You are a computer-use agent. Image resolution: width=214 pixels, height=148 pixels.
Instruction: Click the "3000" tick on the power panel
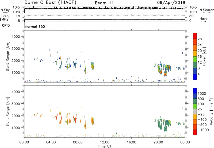tap(16, 49)
